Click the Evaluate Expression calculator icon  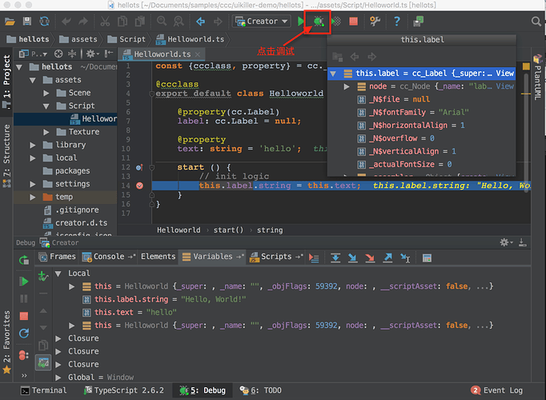pos(428,258)
